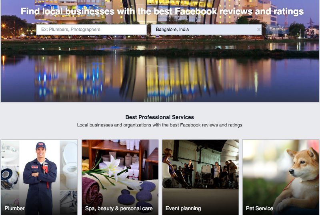Screen dimensions: 320x215
Task: Select the Event planning label
Action: coord(183,209)
